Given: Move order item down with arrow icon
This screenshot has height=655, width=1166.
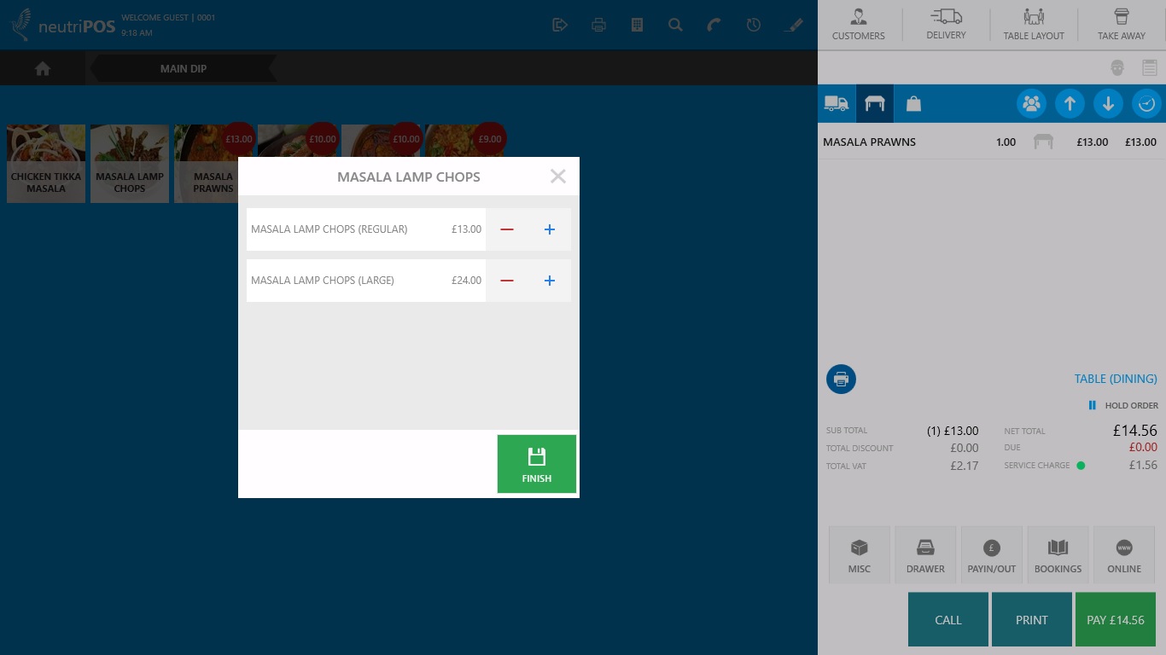Looking at the screenshot, I should pyautogui.click(x=1108, y=103).
